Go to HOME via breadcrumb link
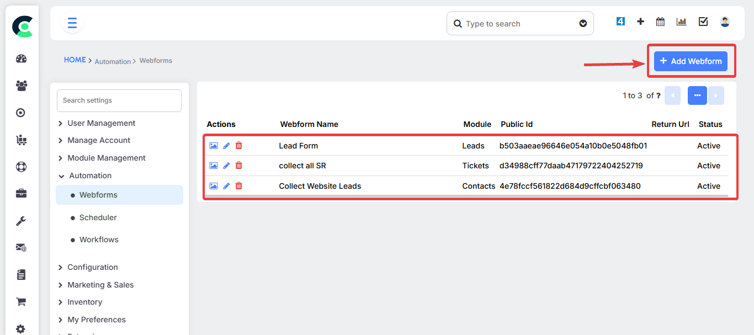 pyautogui.click(x=75, y=60)
